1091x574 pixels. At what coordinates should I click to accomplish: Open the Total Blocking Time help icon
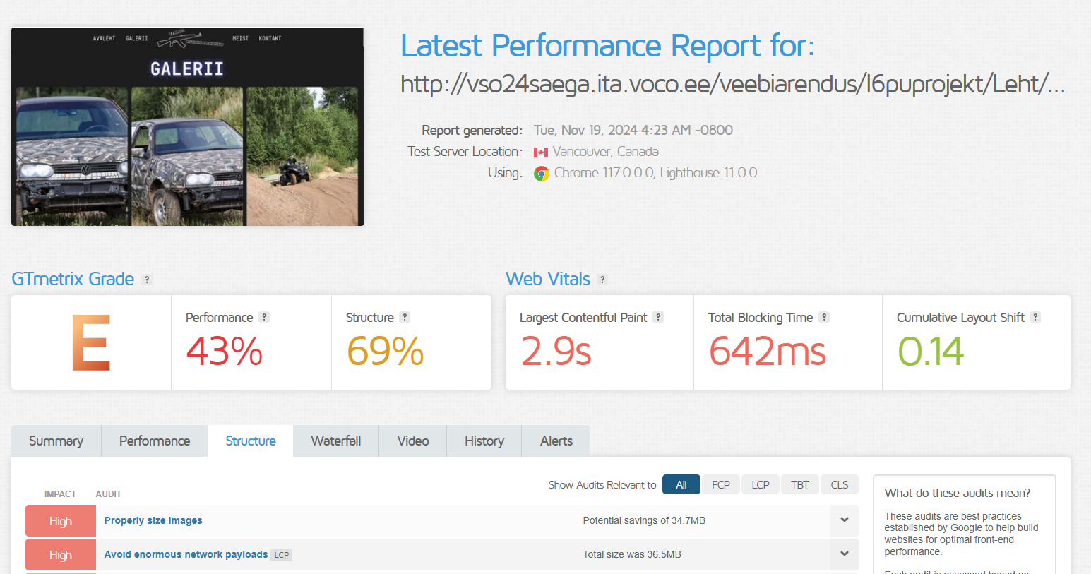pyautogui.click(x=824, y=318)
